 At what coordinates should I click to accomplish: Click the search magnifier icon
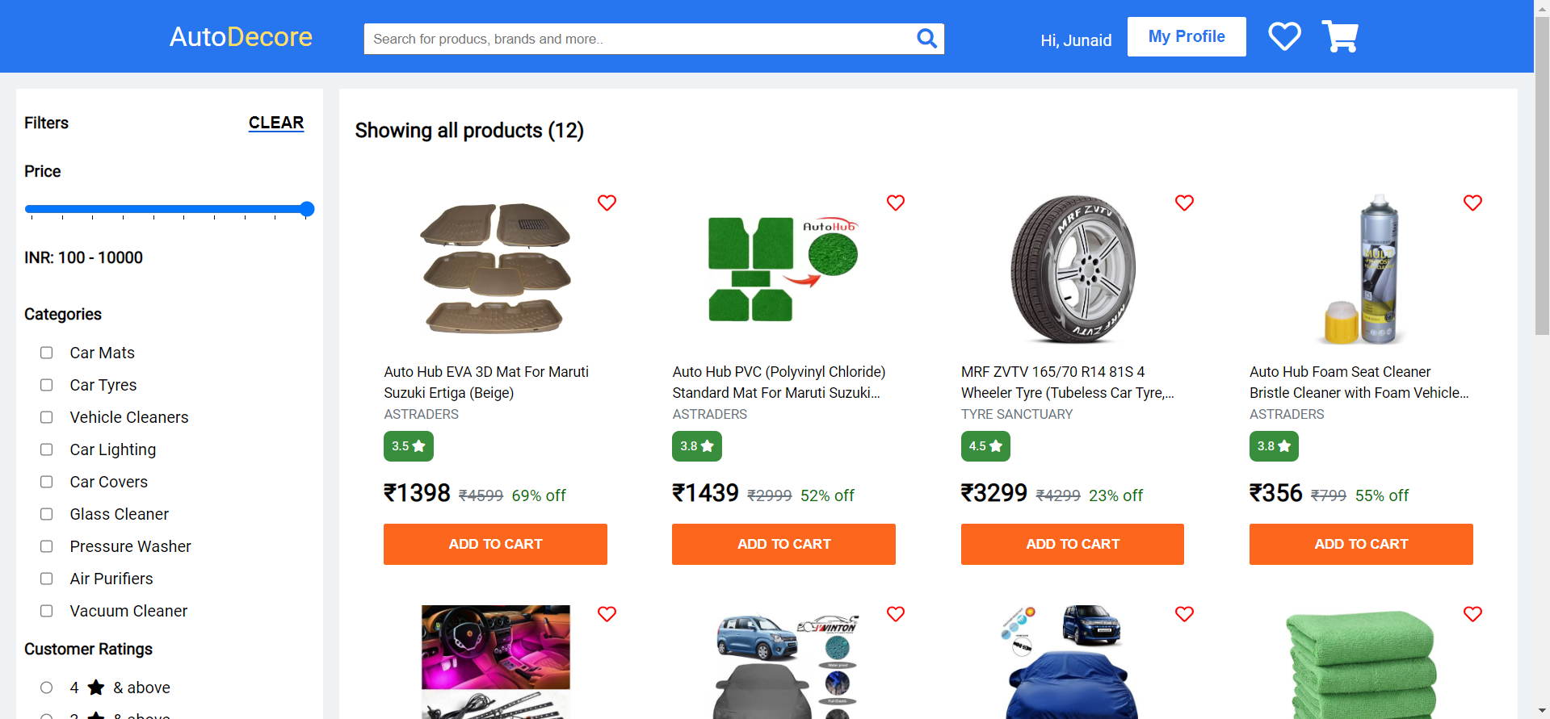pos(926,38)
